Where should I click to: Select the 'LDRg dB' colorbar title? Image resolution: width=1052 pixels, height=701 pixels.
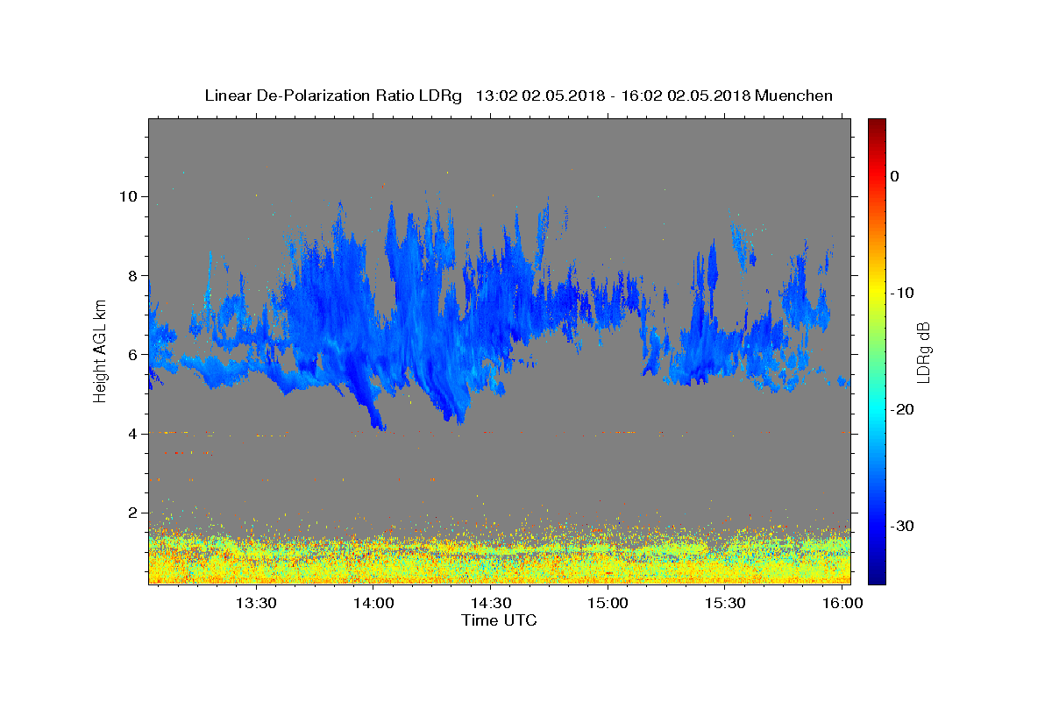(923, 352)
